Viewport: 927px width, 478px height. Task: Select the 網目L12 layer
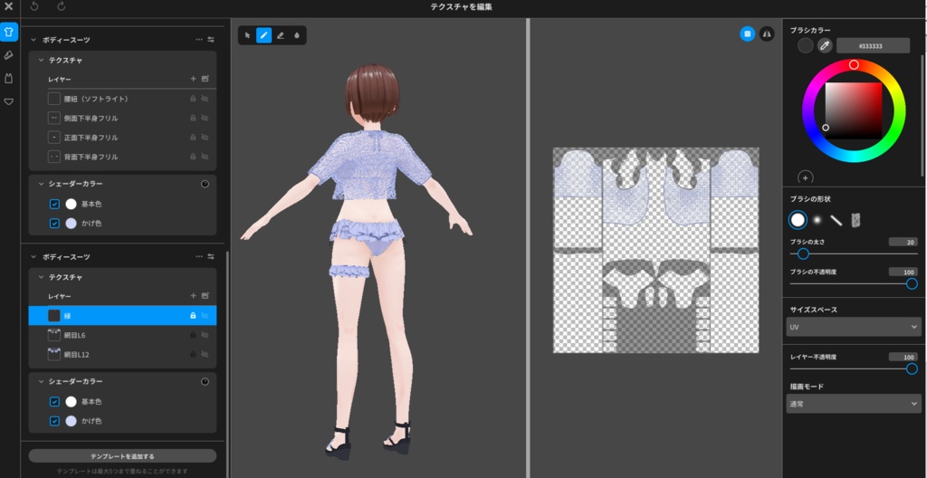coord(76,355)
